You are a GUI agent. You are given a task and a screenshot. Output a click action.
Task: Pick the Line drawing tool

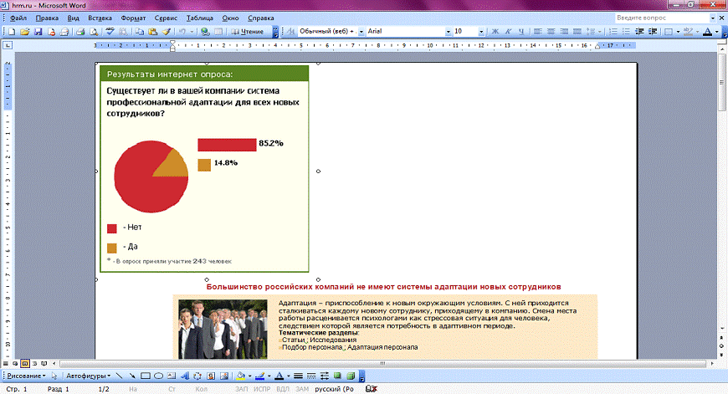click(120, 376)
